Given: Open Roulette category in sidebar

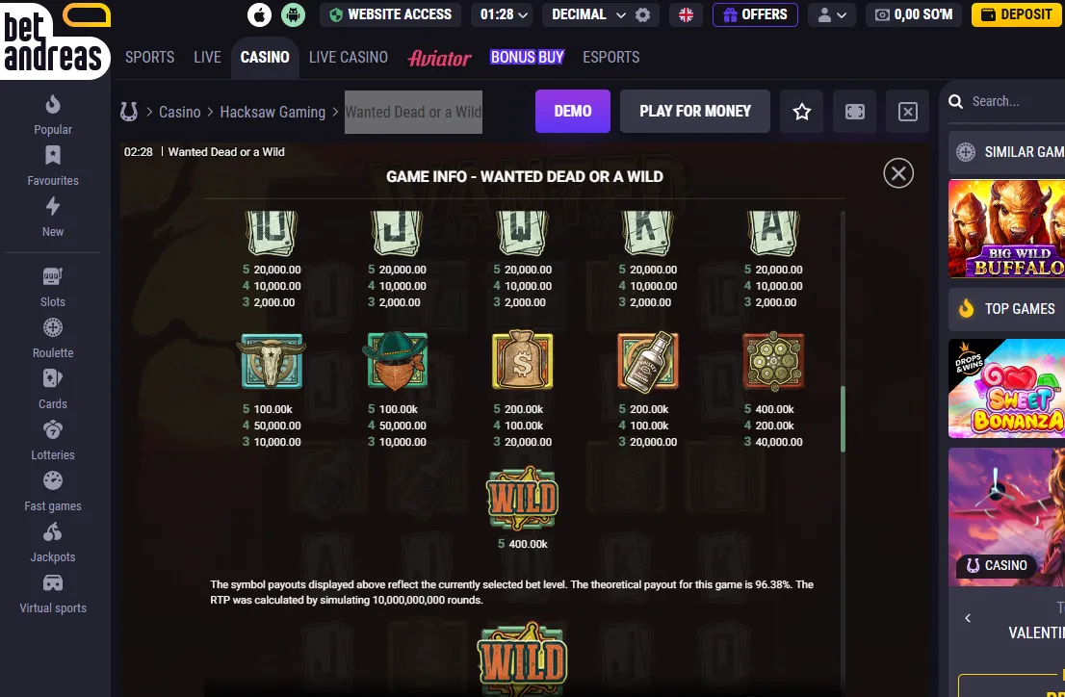Looking at the screenshot, I should (53, 338).
